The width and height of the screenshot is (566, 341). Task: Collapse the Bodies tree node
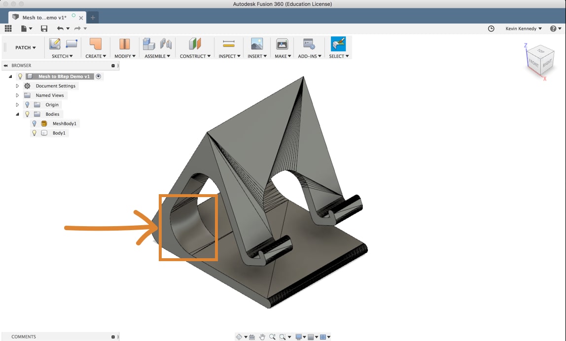pyautogui.click(x=17, y=114)
